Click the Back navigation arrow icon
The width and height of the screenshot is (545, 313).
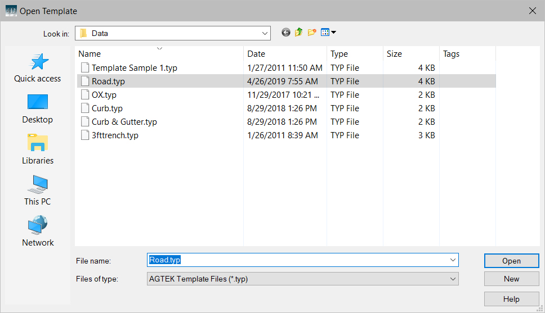[x=286, y=33]
